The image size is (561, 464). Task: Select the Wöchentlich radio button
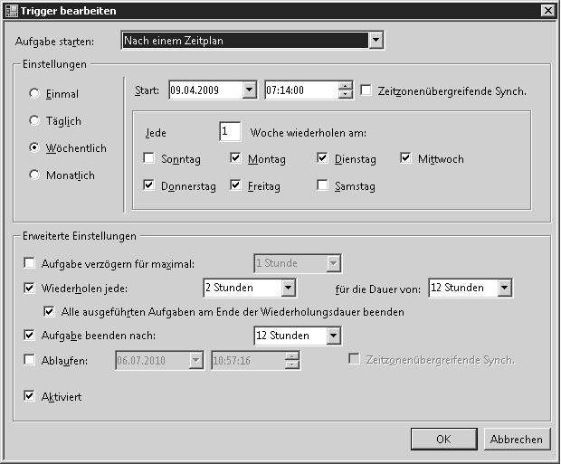pyautogui.click(x=34, y=147)
